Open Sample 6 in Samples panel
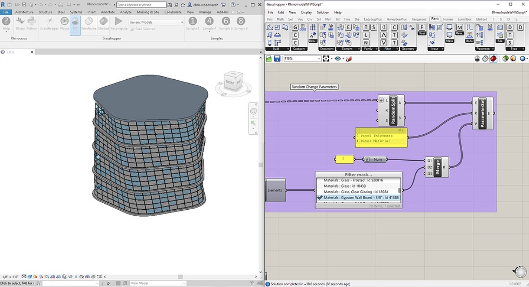The image size is (529, 287). pos(226,23)
